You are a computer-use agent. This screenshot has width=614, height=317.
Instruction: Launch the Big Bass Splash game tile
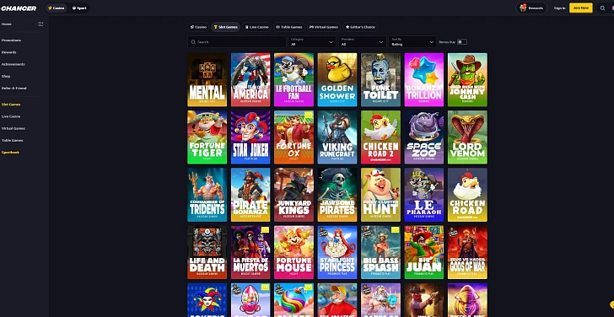380,252
